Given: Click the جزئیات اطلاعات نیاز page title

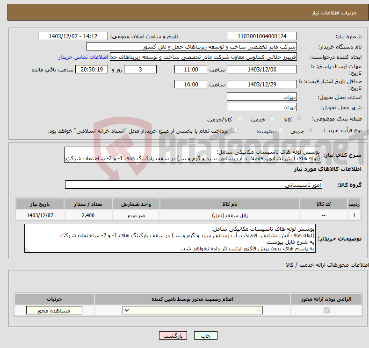Looking at the screenshot, I should coord(334,13).
